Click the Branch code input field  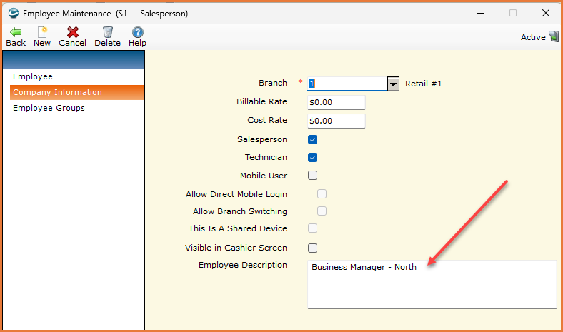[347, 84]
